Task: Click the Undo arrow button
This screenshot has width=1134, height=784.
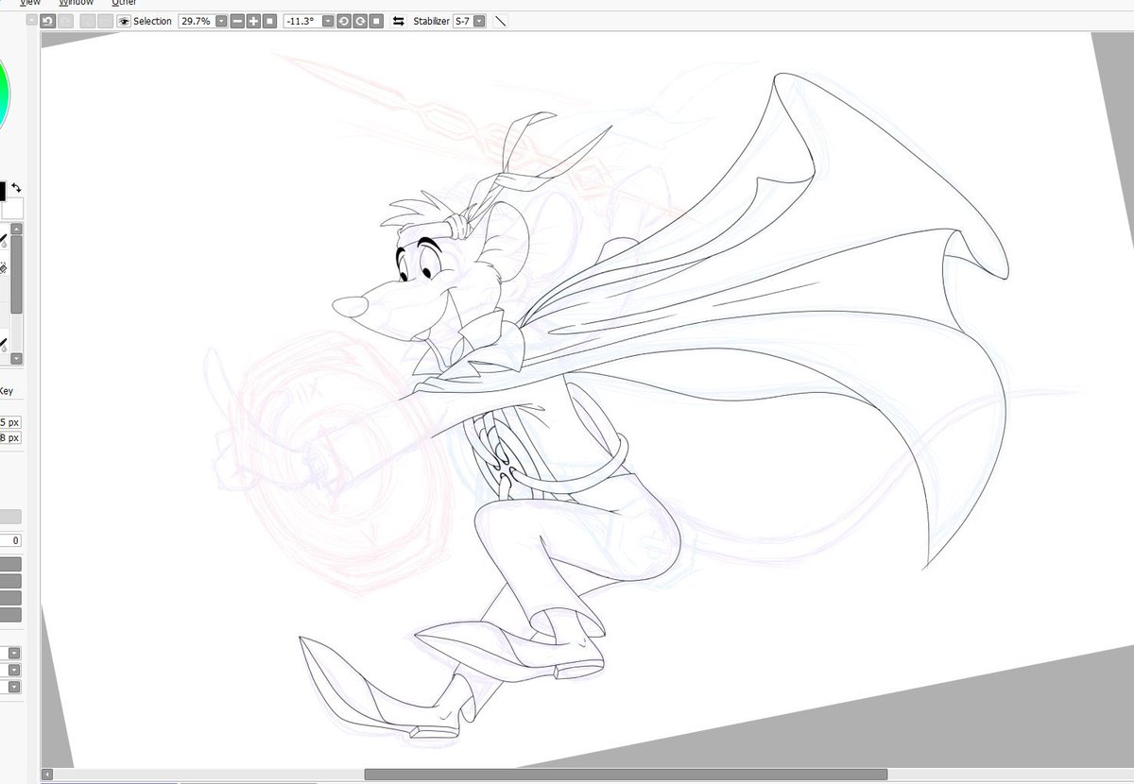Action: 46,21
